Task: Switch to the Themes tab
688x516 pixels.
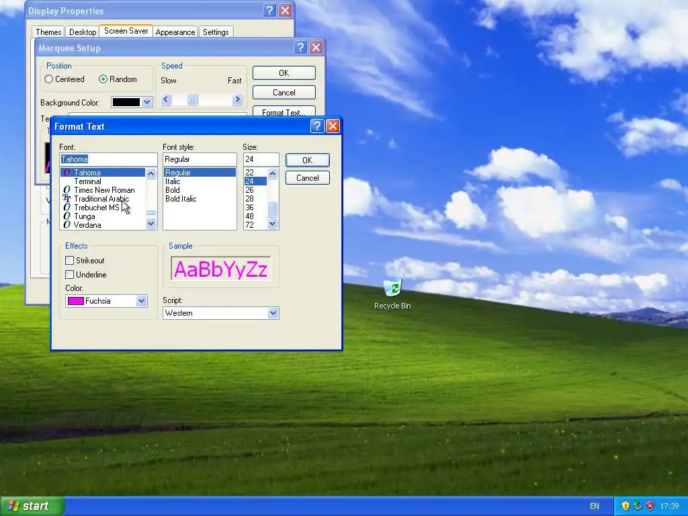Action: coord(48,32)
